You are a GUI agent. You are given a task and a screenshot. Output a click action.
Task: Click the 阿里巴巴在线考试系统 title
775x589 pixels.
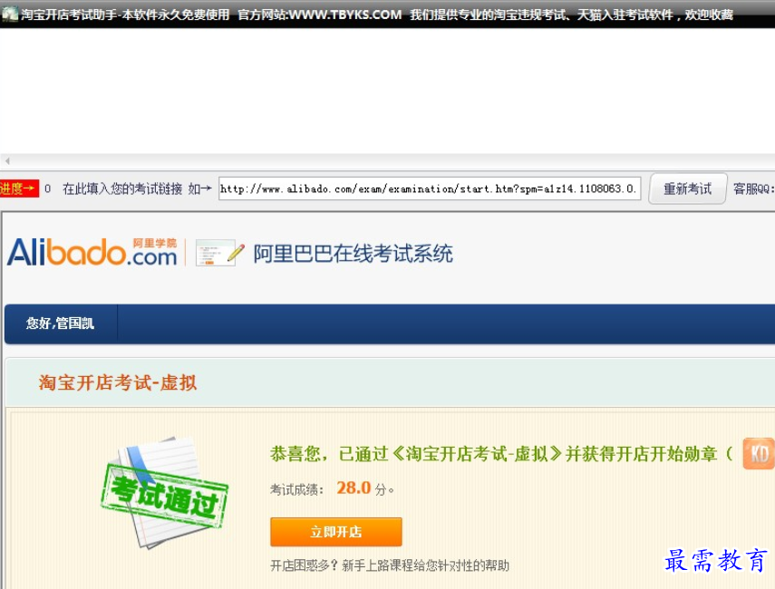click(353, 254)
